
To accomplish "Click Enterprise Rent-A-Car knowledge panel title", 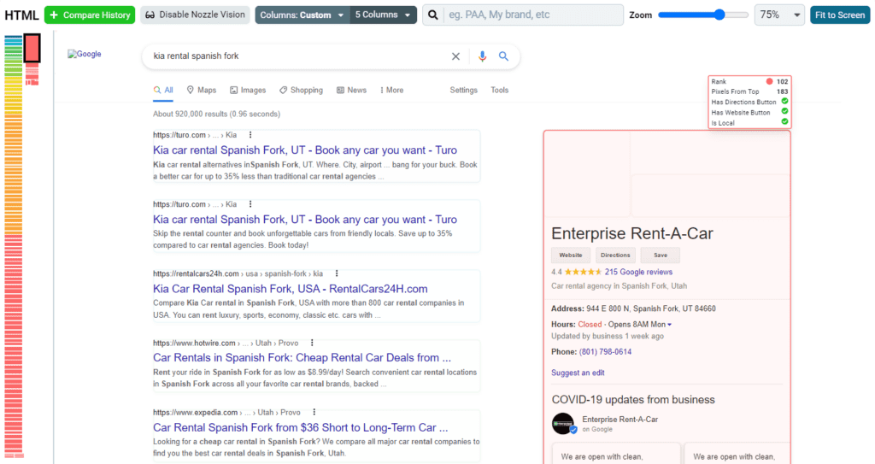I will pyautogui.click(x=632, y=233).
